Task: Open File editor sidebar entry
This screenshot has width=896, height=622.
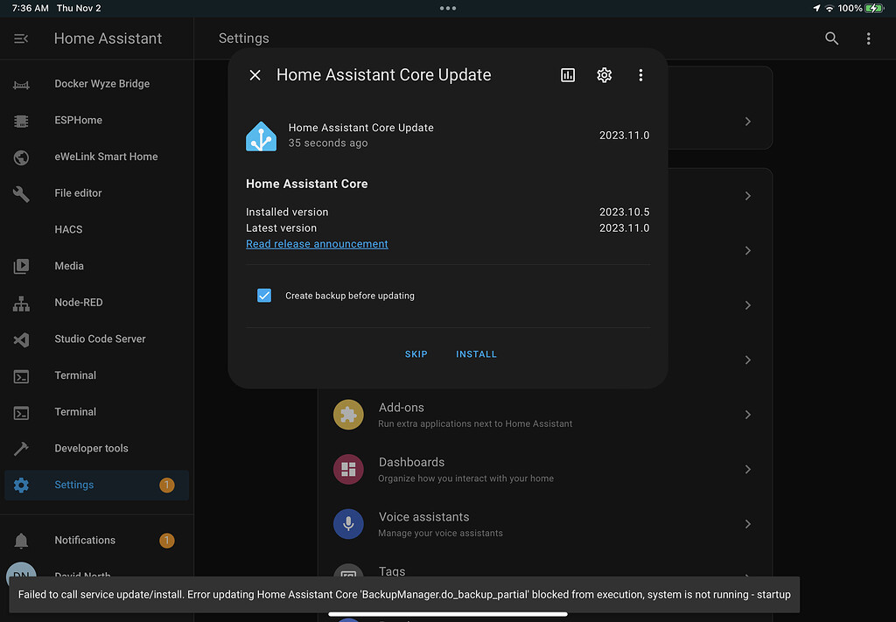Action: [x=96, y=193]
